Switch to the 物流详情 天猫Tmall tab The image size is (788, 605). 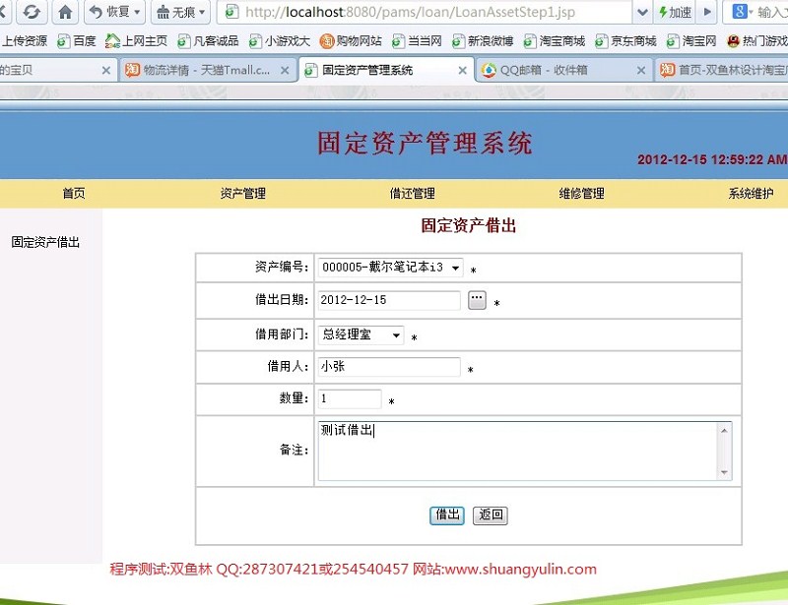click(207, 70)
